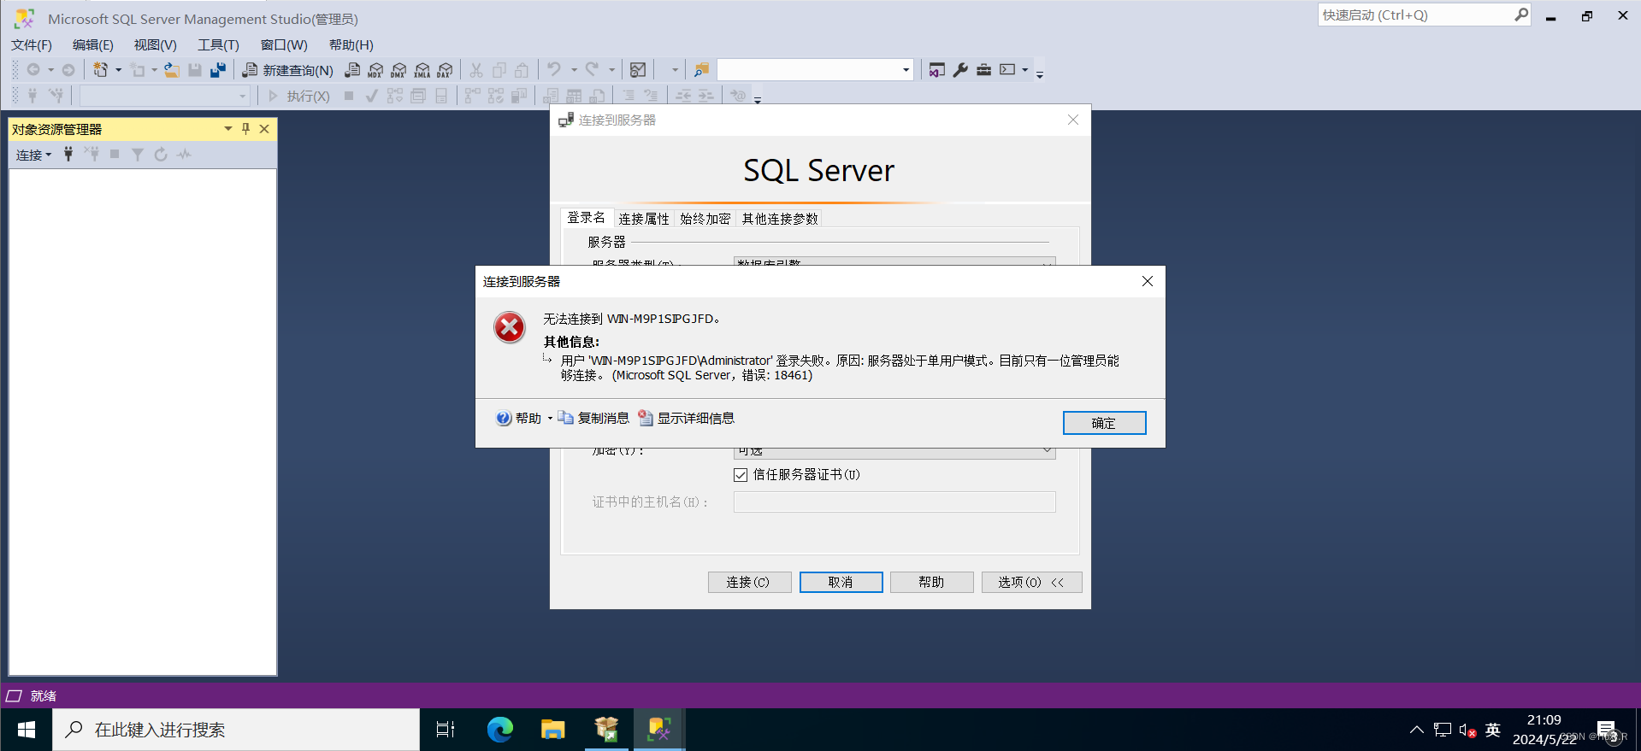Click Connect plug icon in SQL editor toolbar
This screenshot has width=1641, height=751.
pos(32,96)
